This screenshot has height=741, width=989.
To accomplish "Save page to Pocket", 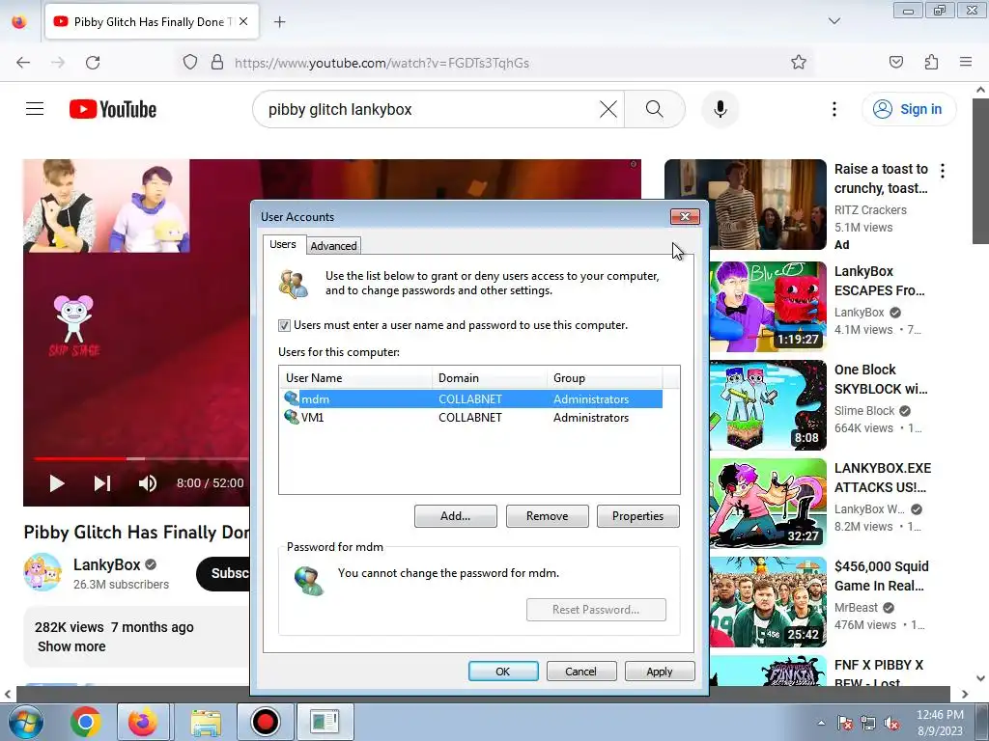I will click(x=895, y=62).
